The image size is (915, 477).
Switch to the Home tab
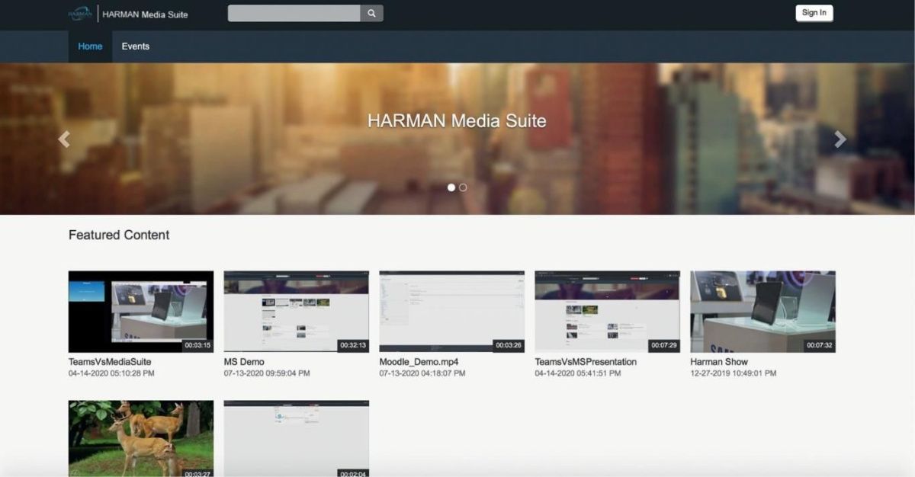(x=90, y=46)
